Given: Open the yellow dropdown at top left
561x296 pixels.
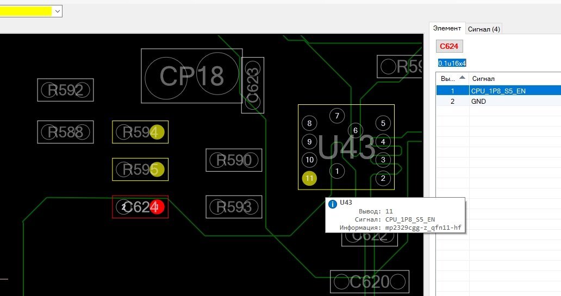Looking at the screenshot, I should 57,11.
